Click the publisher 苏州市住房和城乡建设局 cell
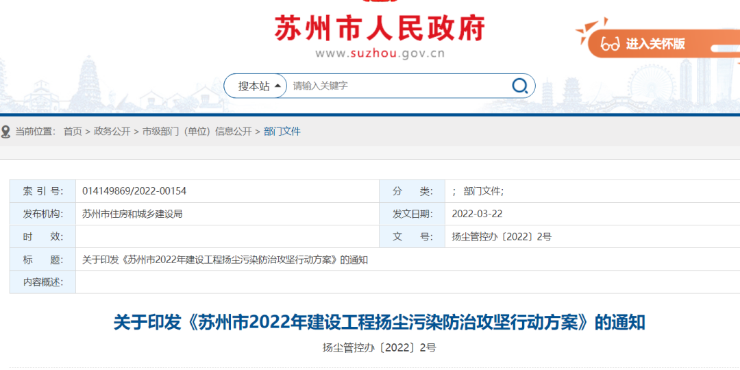Screen dimensions: 740x370 pos(132,214)
